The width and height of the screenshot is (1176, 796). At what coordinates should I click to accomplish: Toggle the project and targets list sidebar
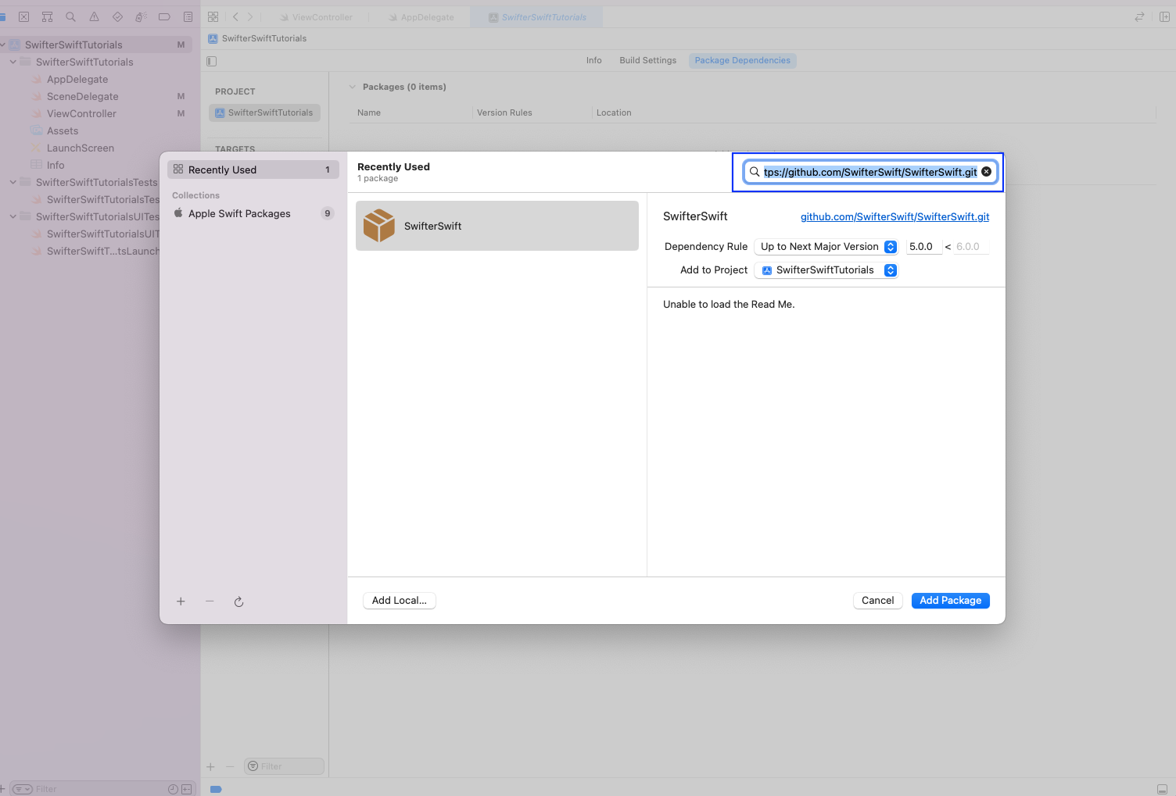tap(212, 61)
